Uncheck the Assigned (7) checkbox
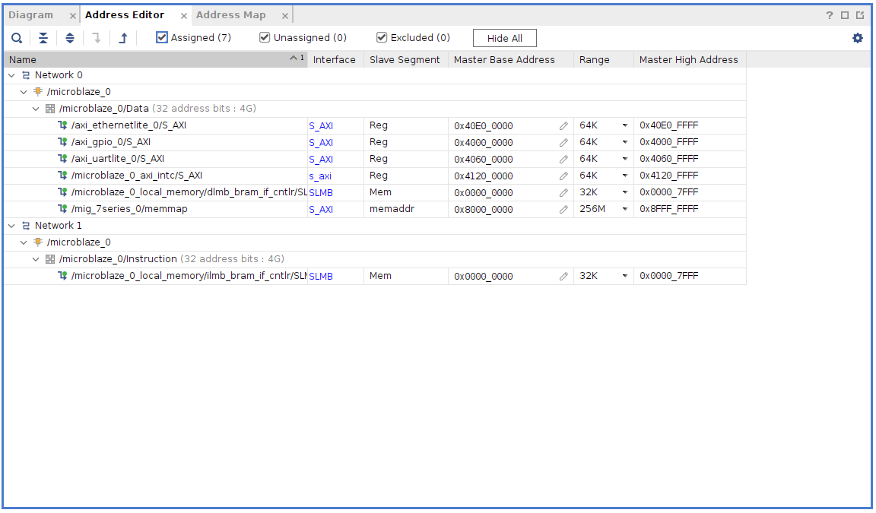Viewport: 876px width, 513px height. point(162,37)
